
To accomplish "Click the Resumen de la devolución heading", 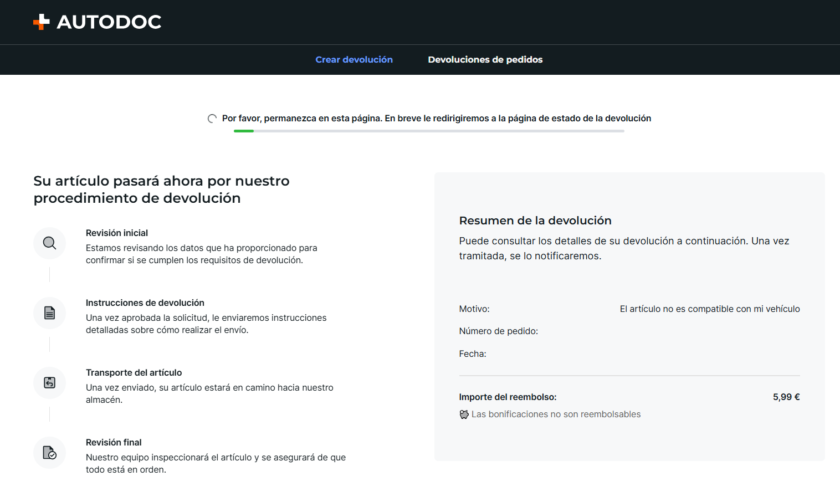I will [x=535, y=221].
